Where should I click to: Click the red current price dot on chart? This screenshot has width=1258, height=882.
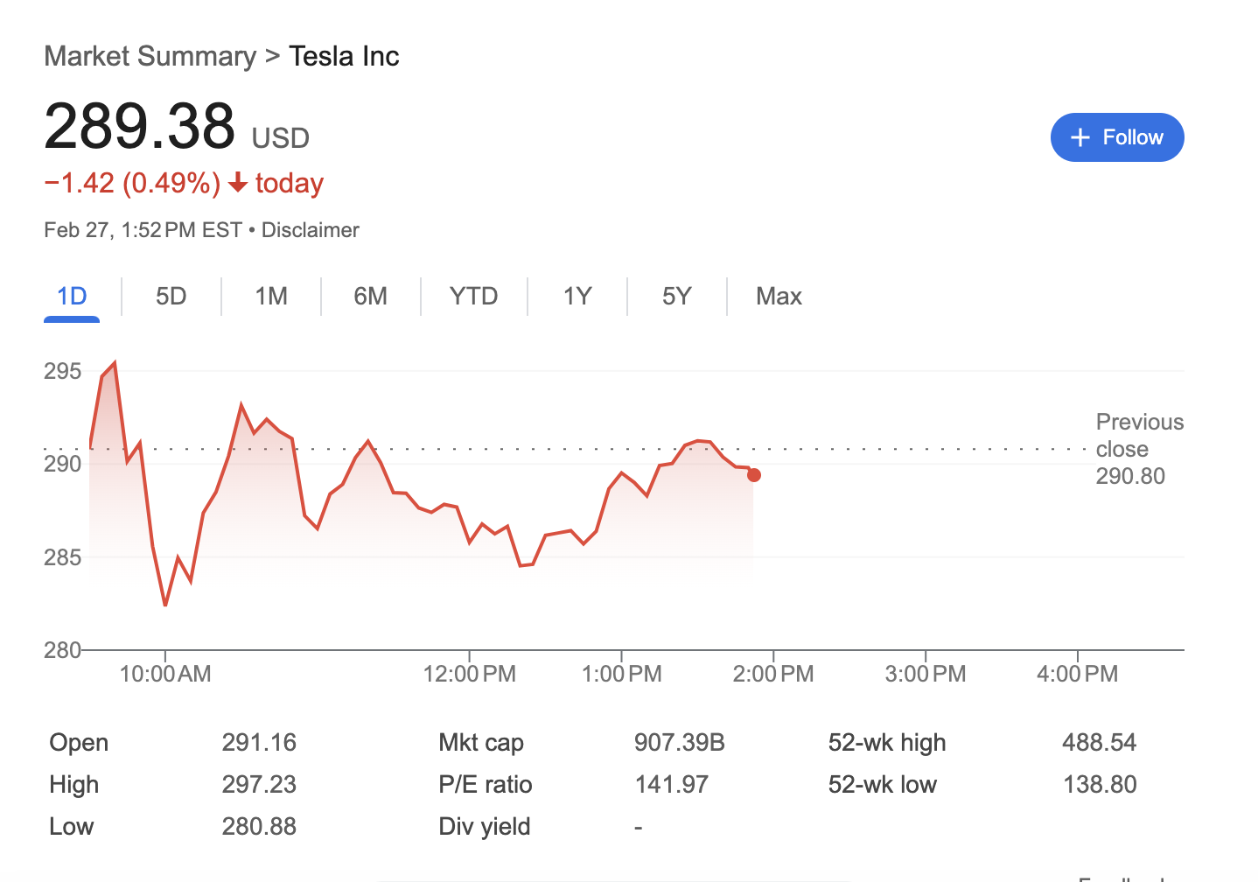[754, 475]
